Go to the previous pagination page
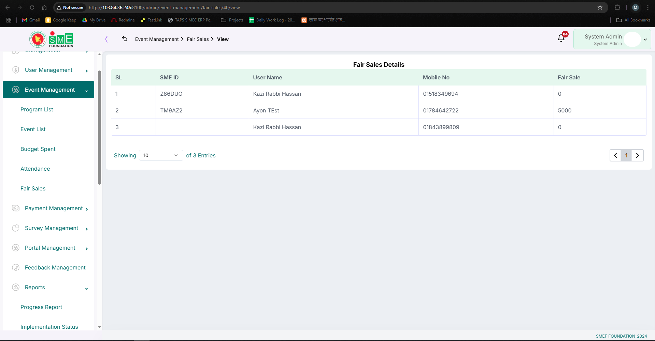This screenshot has width=655, height=341. pos(615,155)
